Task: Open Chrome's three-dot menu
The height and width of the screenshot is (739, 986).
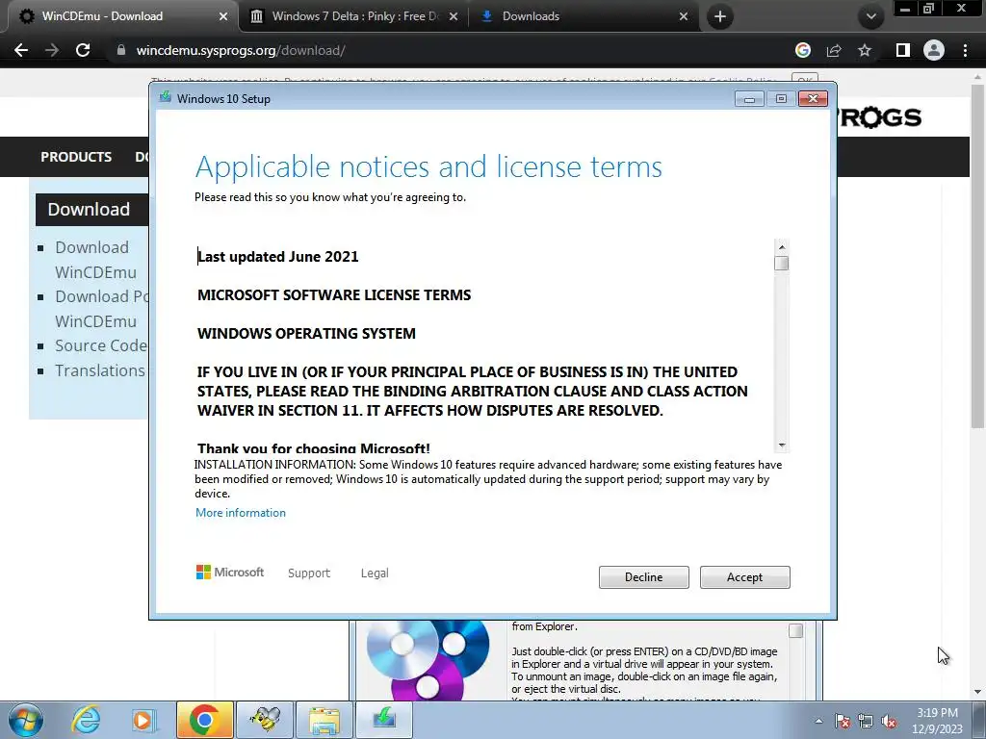Action: click(x=965, y=50)
